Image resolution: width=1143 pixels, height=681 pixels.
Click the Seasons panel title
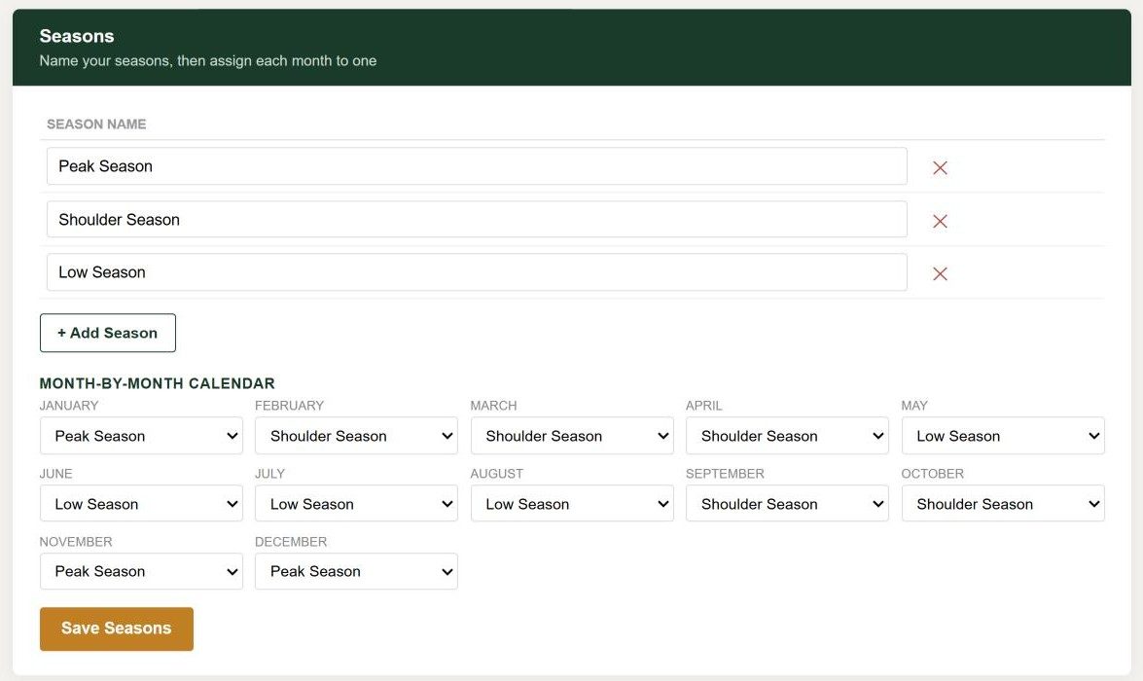pos(77,36)
